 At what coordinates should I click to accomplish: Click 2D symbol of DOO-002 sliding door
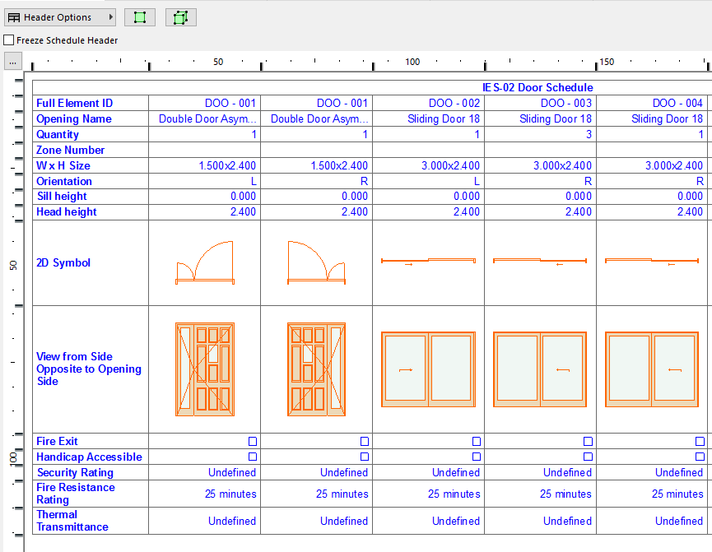click(x=428, y=261)
